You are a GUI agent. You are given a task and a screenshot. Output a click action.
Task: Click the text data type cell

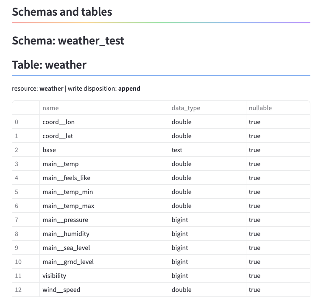pos(207,150)
